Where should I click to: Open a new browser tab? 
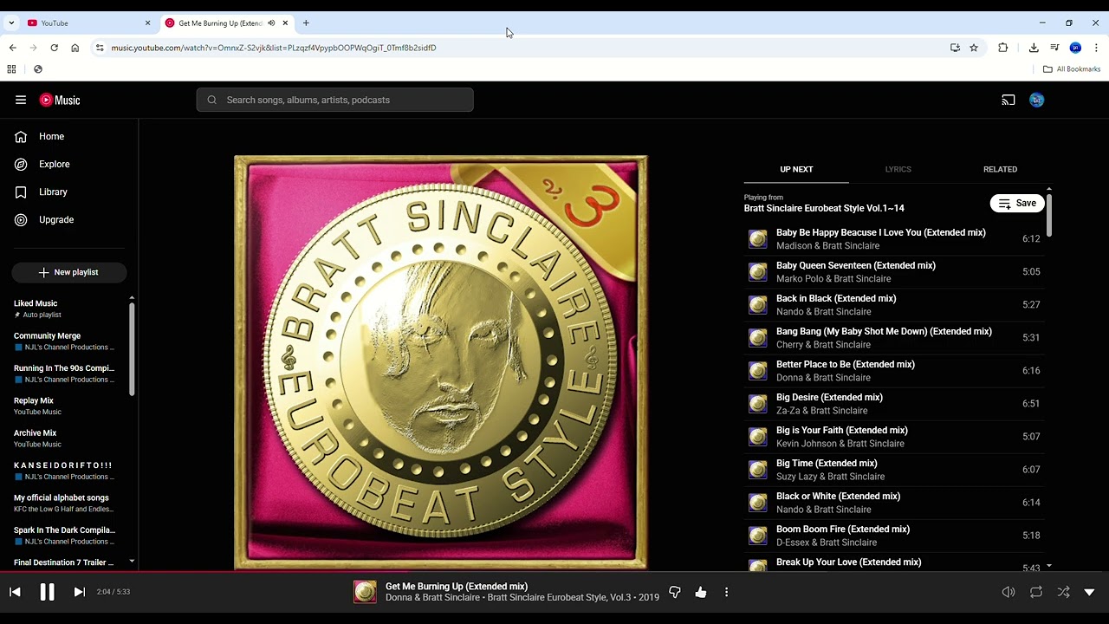306,23
